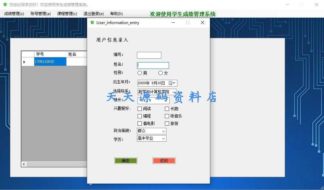
Task: Open the 出生年月 calendar dropdown
Action: 172,83
